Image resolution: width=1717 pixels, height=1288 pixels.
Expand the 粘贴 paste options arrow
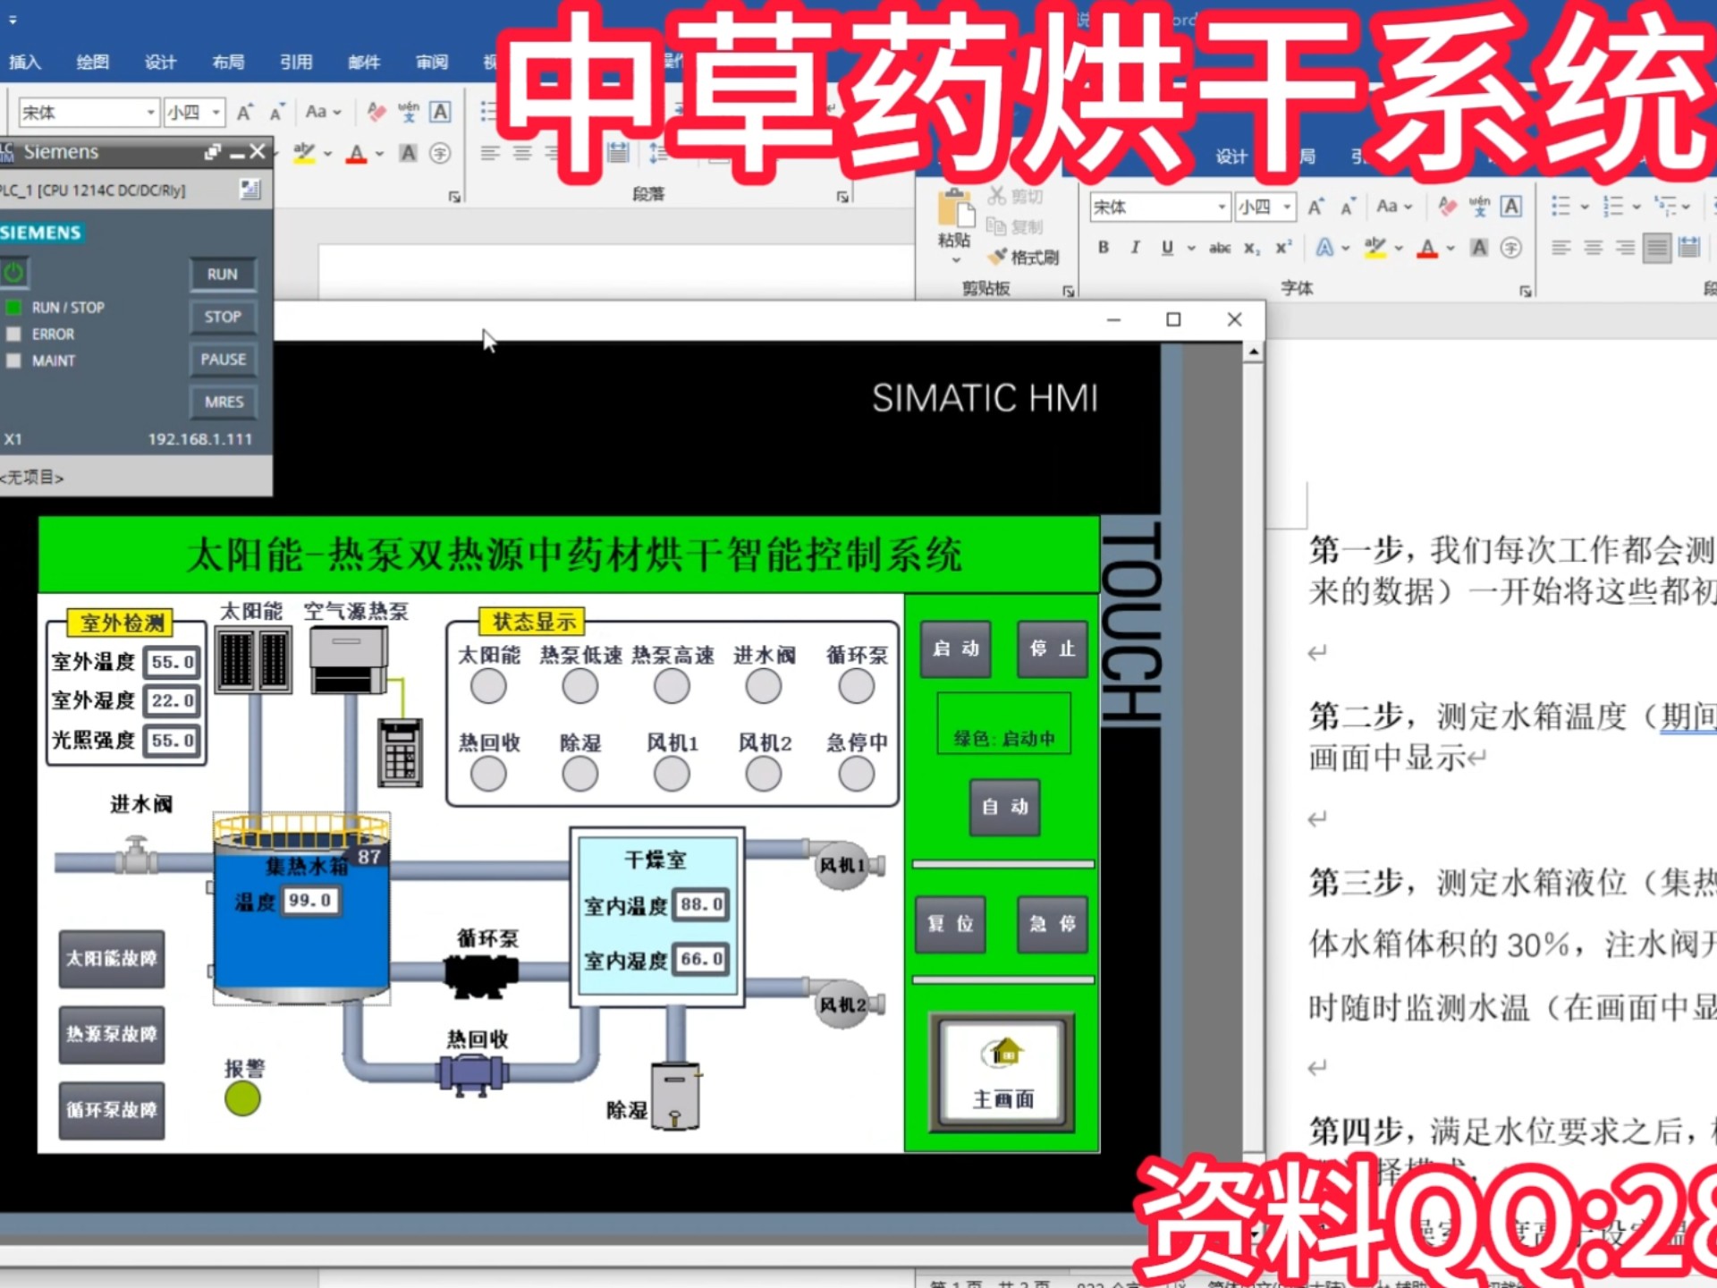(955, 260)
